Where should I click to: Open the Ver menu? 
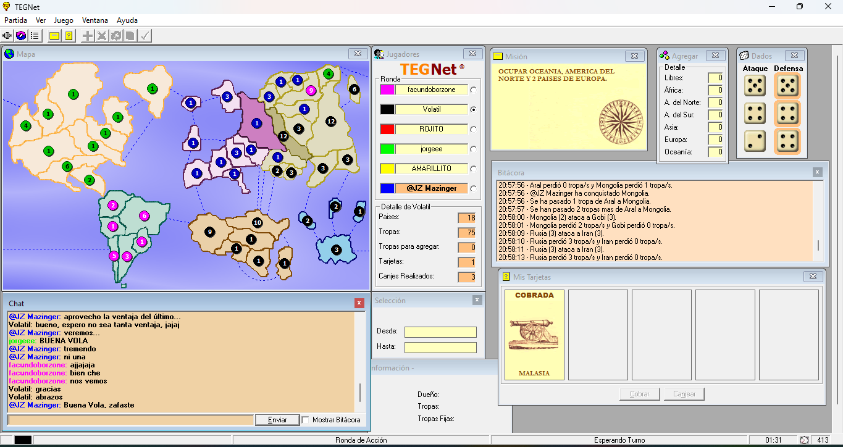41,20
